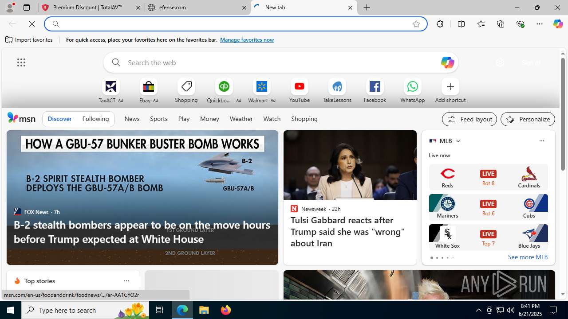Viewport: 568px width, 319px height.
Task: Open the Ebay shortcut
Action: tap(149, 91)
